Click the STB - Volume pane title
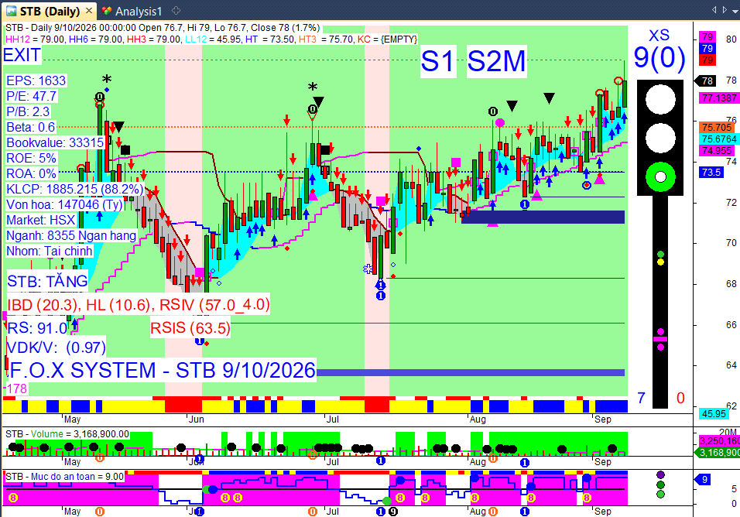Viewport: 740px width, 517px height. [x=67, y=434]
